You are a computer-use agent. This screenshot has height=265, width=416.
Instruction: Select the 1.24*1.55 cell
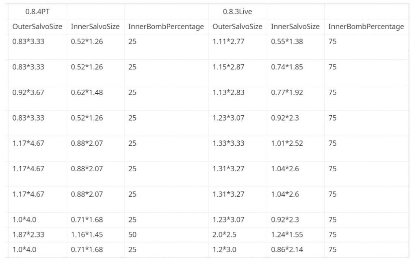coord(287,235)
